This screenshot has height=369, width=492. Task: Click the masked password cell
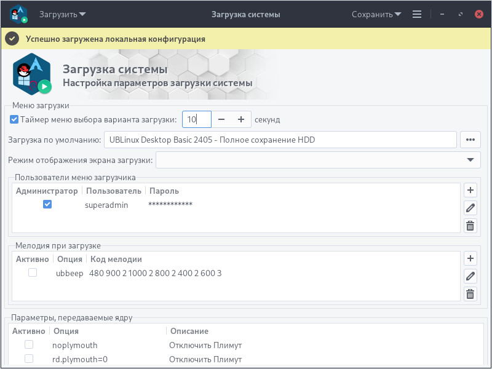coord(170,204)
